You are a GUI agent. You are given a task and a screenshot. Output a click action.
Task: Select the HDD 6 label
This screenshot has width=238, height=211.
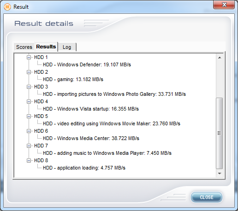41,131
